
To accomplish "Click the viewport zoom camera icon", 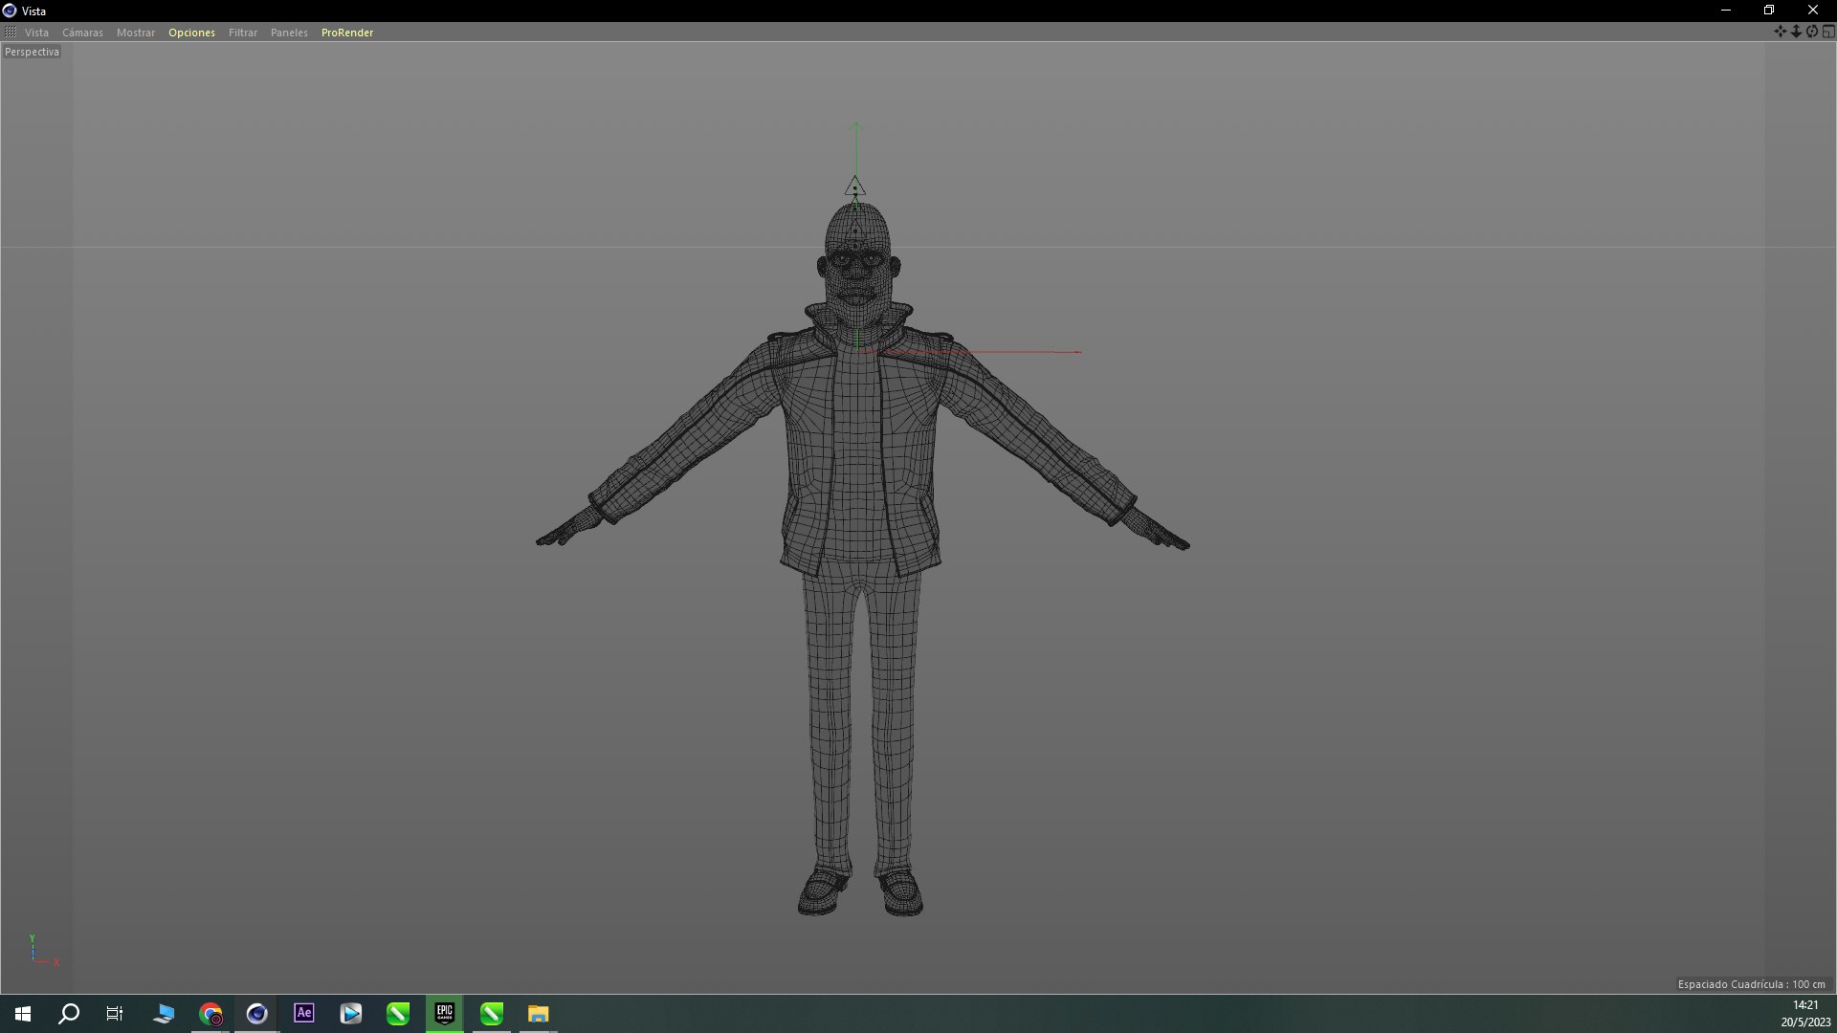I will 1796,32.
